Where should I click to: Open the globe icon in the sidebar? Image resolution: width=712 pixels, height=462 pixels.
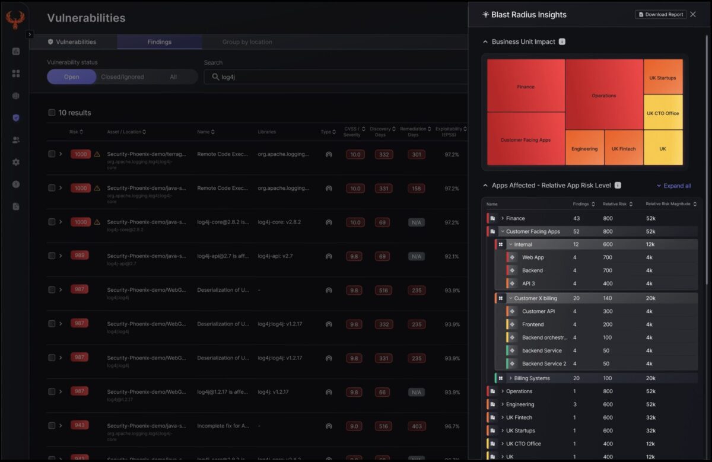tap(16, 95)
